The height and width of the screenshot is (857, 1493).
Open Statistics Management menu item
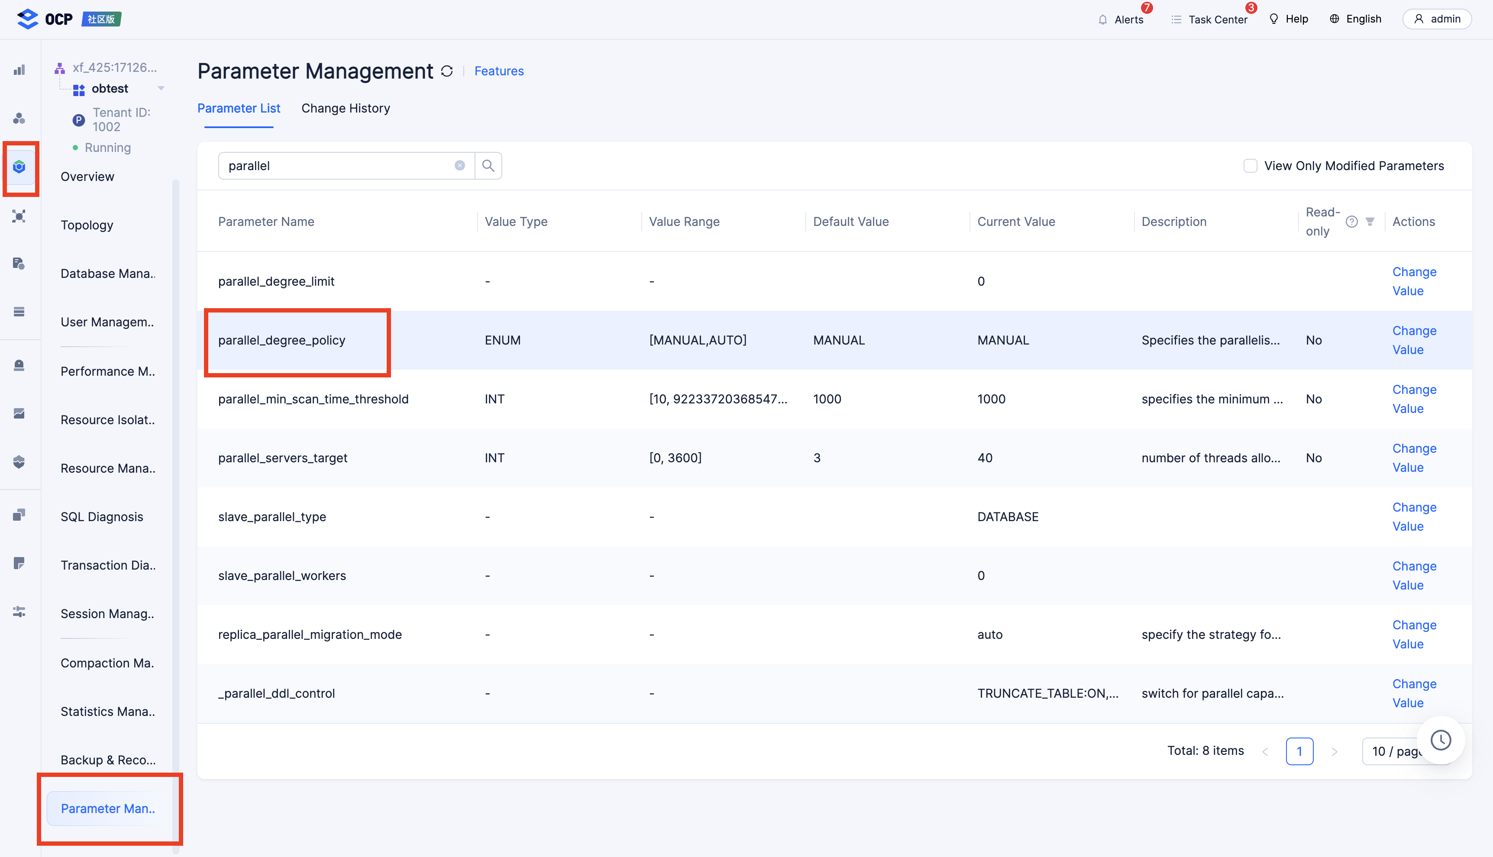coord(108,711)
